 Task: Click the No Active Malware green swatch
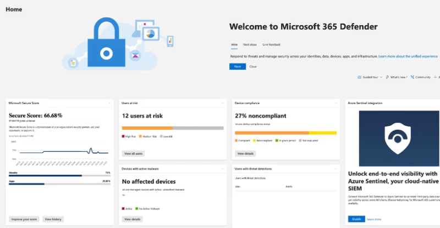pyautogui.click(x=137, y=209)
